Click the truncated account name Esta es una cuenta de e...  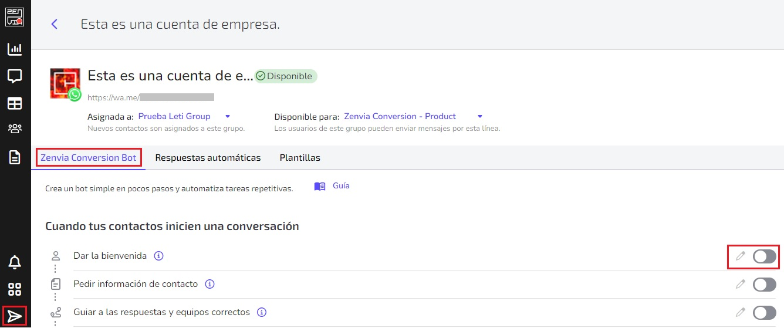coord(170,76)
